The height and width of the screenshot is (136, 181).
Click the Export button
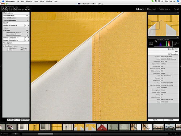point(171,120)
